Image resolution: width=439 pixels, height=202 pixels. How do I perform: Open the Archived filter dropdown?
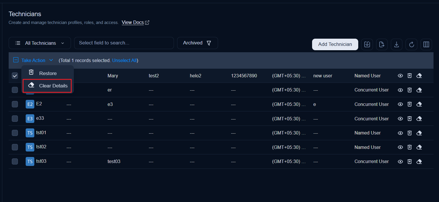point(198,43)
